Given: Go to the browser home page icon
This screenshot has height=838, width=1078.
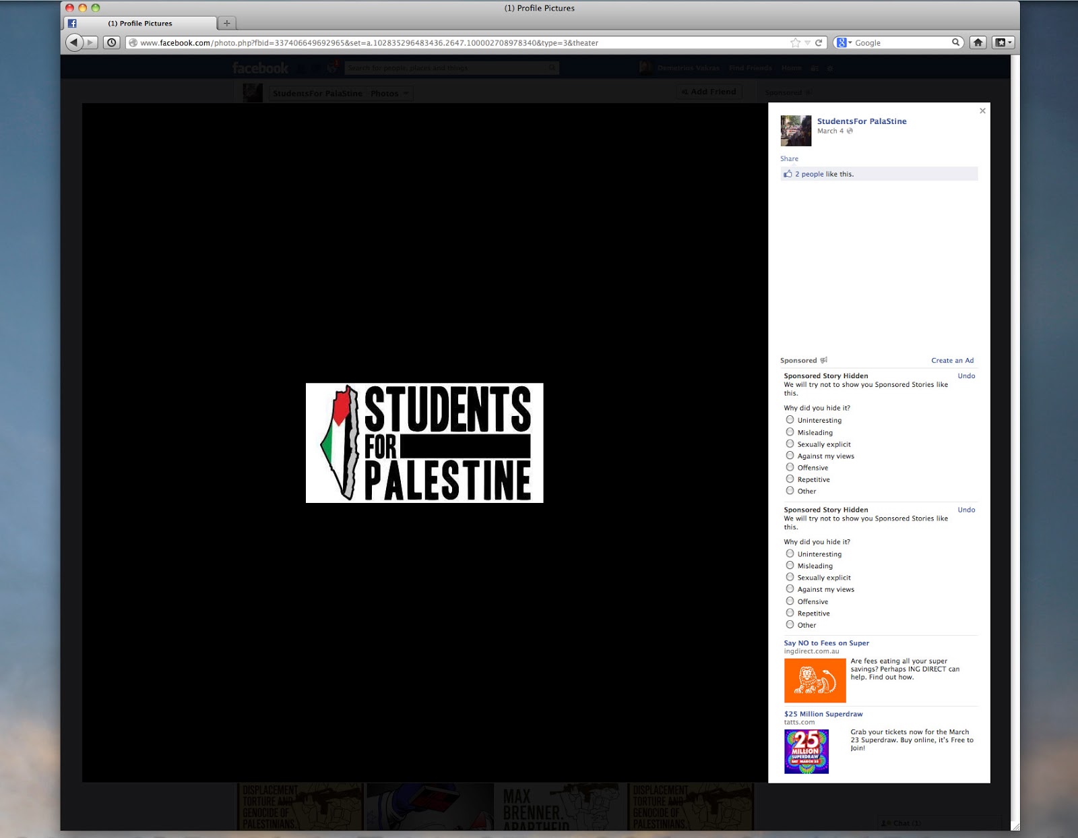Looking at the screenshot, I should [x=978, y=42].
